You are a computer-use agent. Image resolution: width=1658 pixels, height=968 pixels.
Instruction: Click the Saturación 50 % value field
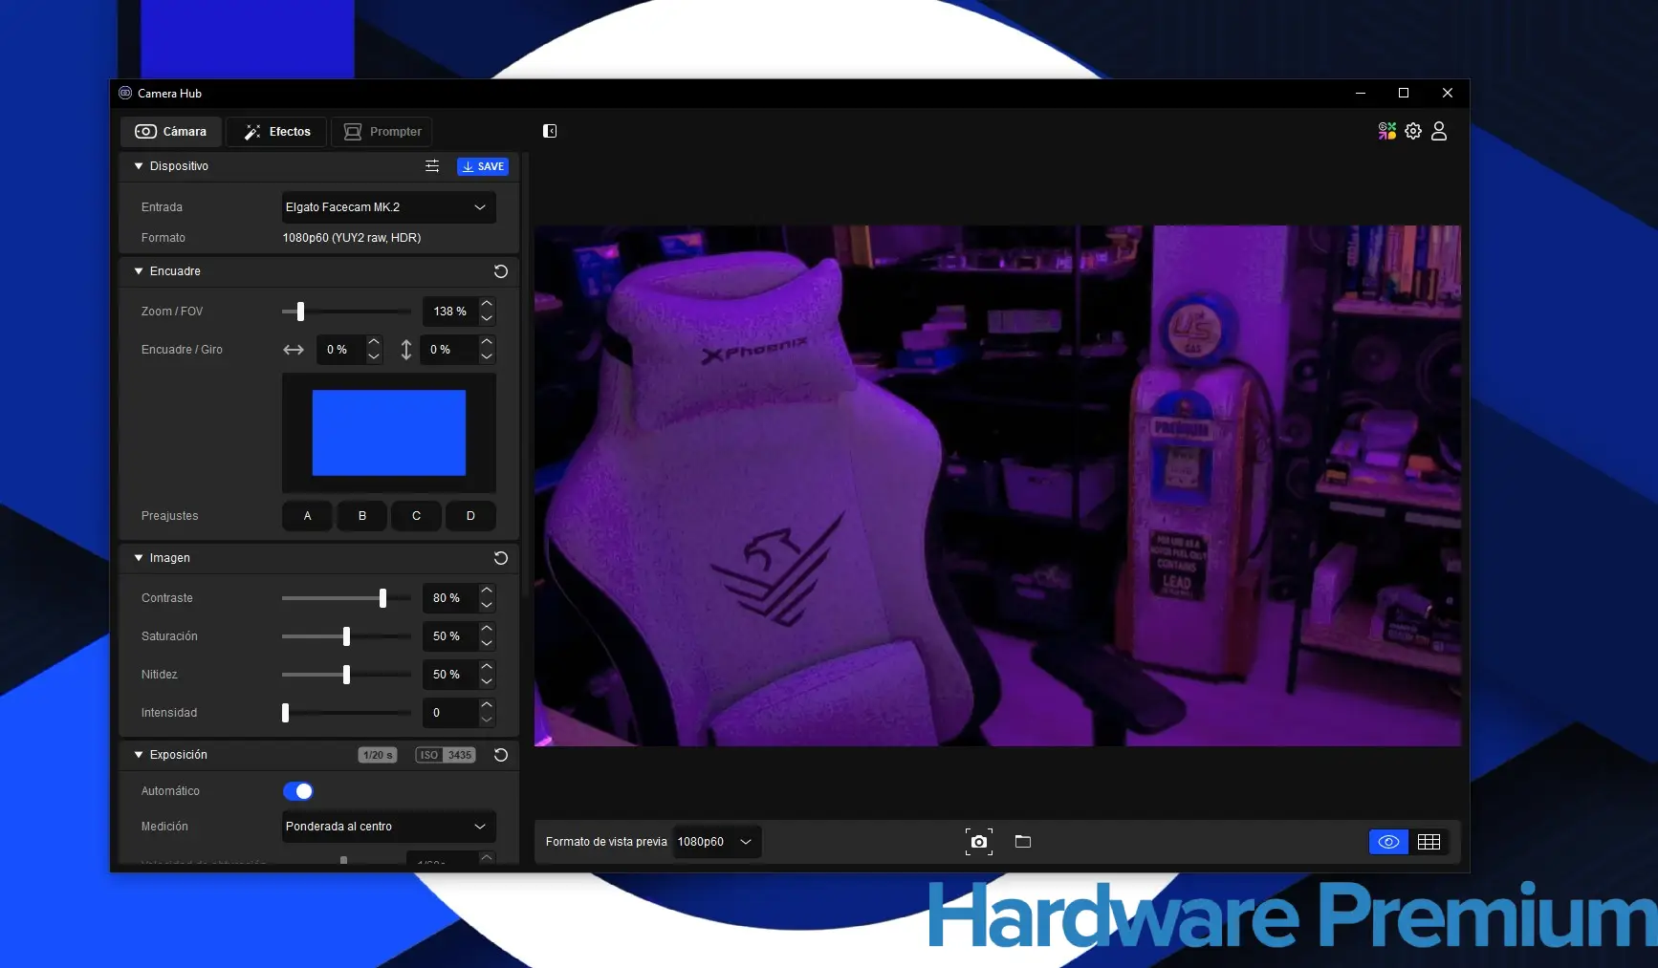pos(449,636)
